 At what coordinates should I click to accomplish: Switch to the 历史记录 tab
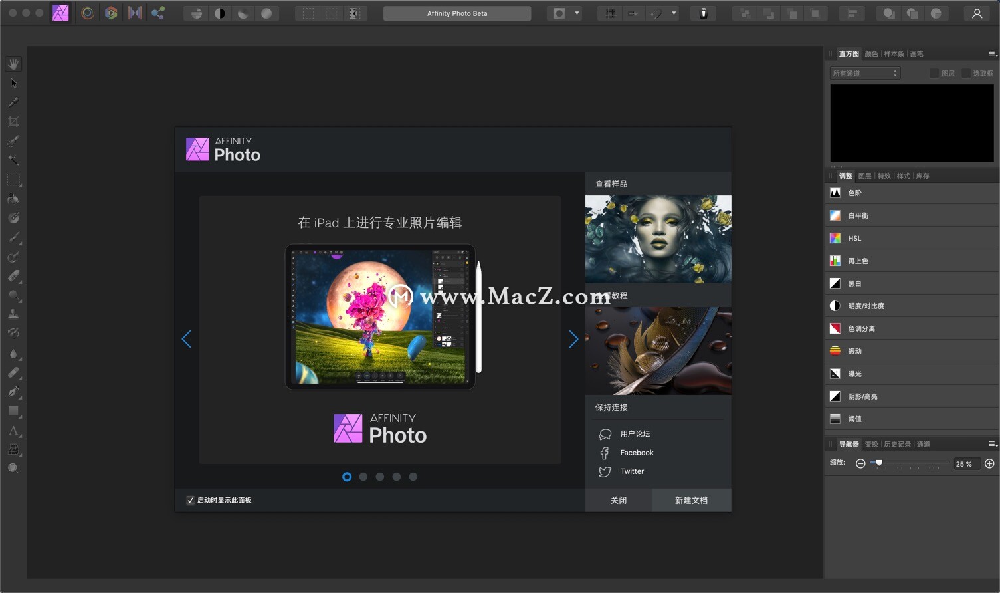click(896, 444)
